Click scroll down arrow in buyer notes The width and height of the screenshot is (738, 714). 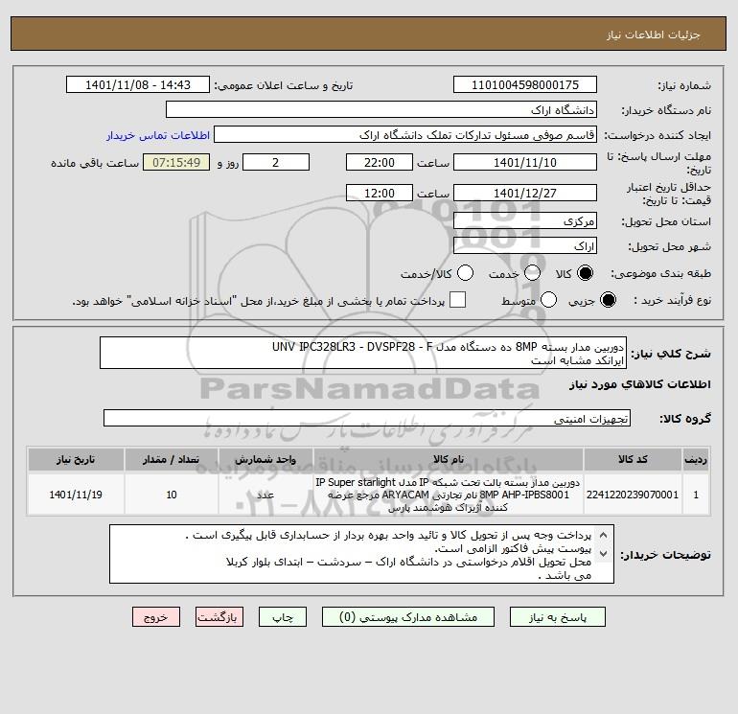pos(603,554)
